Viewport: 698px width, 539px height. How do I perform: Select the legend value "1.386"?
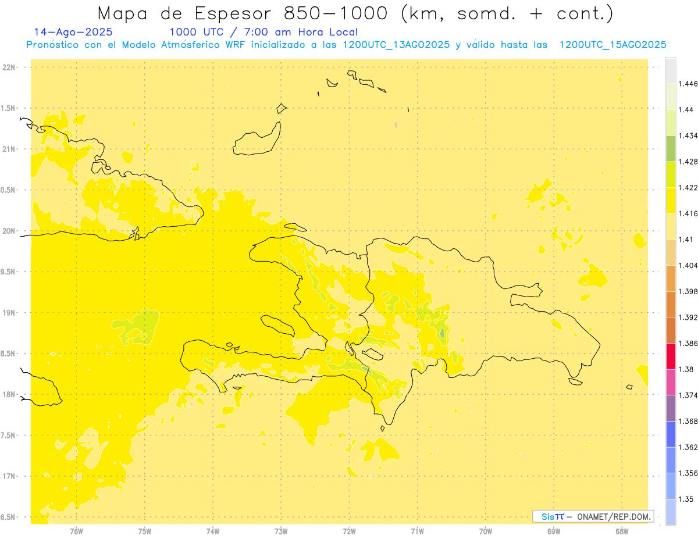click(x=688, y=343)
